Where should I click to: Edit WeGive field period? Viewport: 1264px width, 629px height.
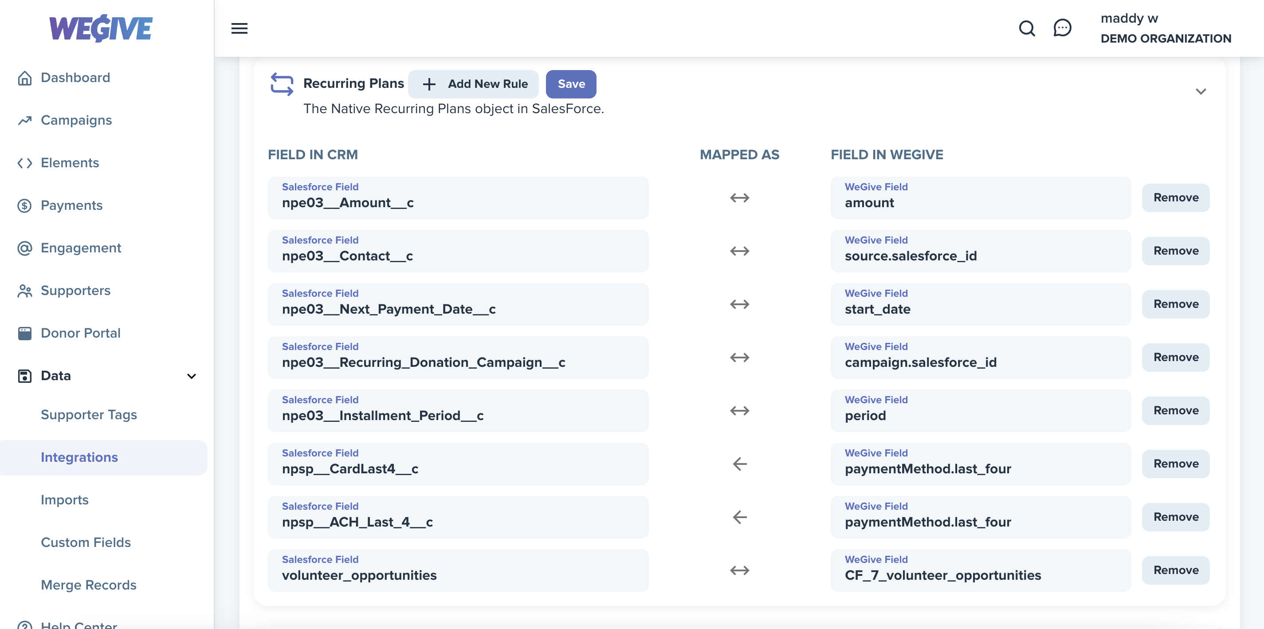(981, 411)
